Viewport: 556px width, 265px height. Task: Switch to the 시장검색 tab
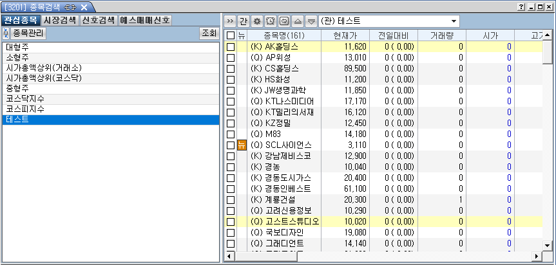pyautogui.click(x=61, y=20)
